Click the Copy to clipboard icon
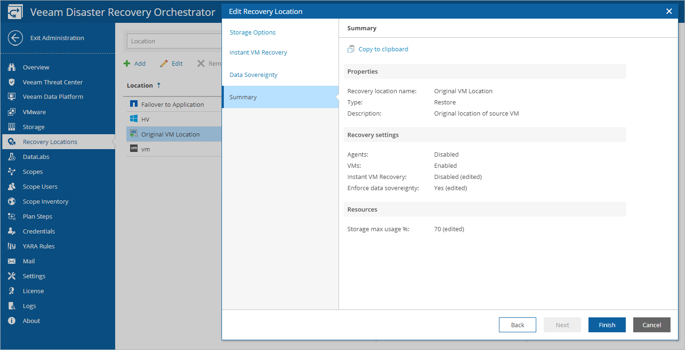Screen dimensions: 685x350 coord(351,49)
